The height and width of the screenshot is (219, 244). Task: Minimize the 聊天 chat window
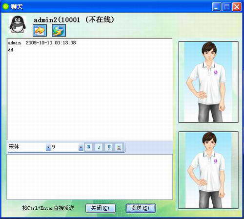click(x=217, y=7)
